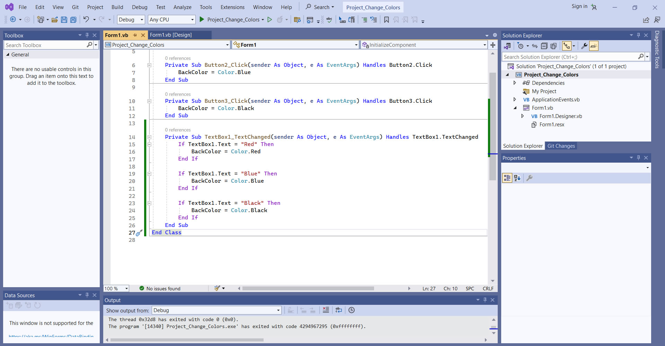Open the Show output from dropdown
665x346 pixels.
point(216,310)
